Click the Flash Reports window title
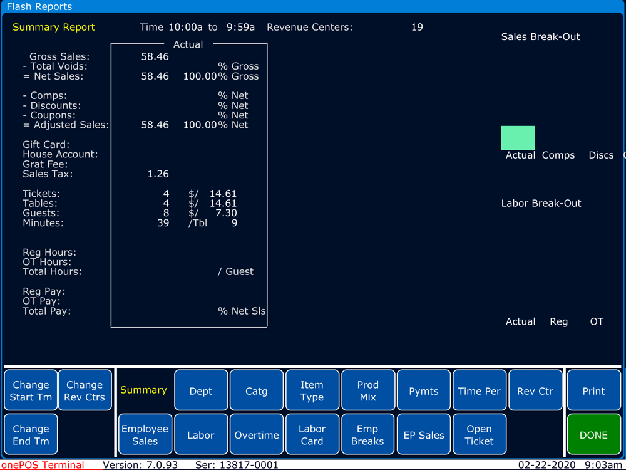 [39, 6]
